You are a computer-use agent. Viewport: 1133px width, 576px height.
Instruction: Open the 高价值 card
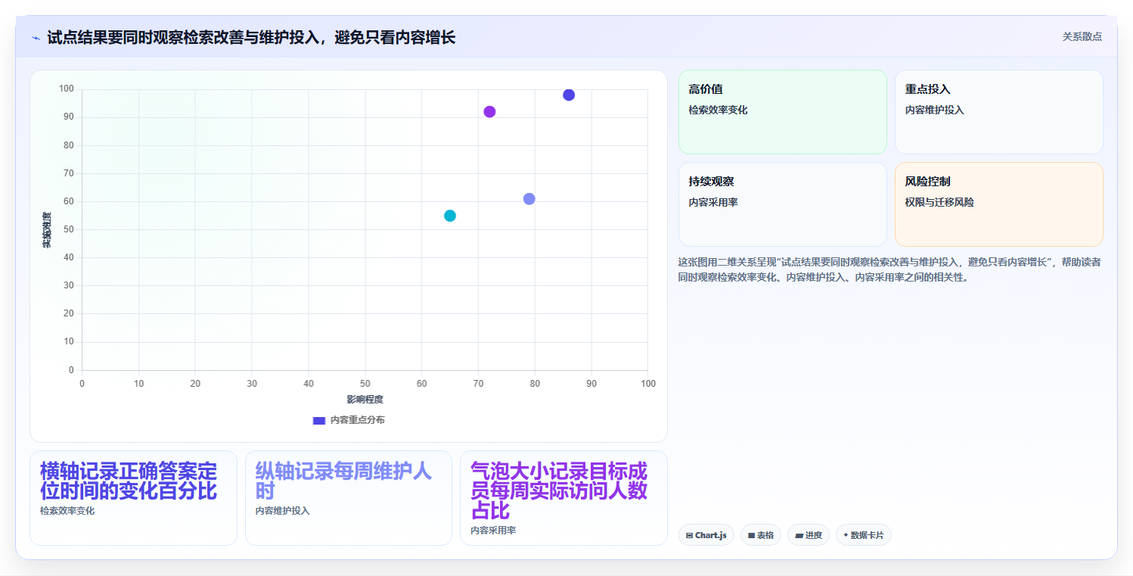(782, 112)
